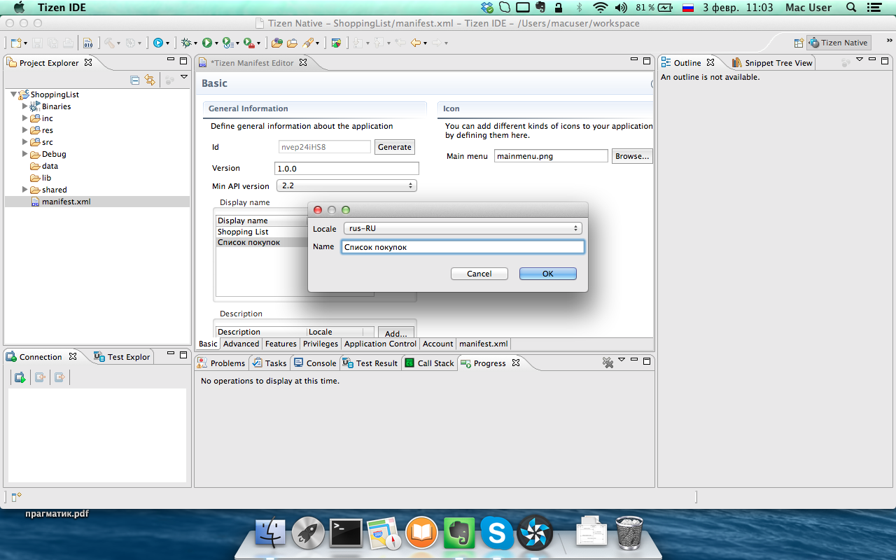Switch to the Console tab
The image size is (896, 560).
pos(315,363)
